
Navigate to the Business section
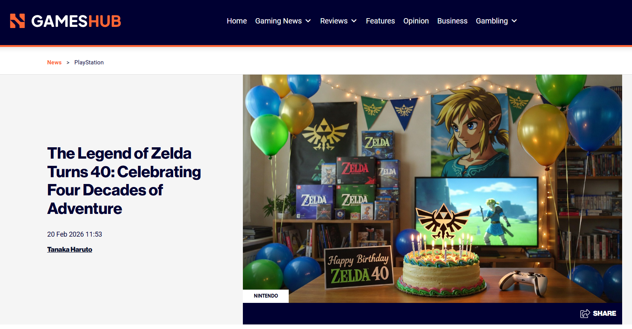[x=452, y=21]
